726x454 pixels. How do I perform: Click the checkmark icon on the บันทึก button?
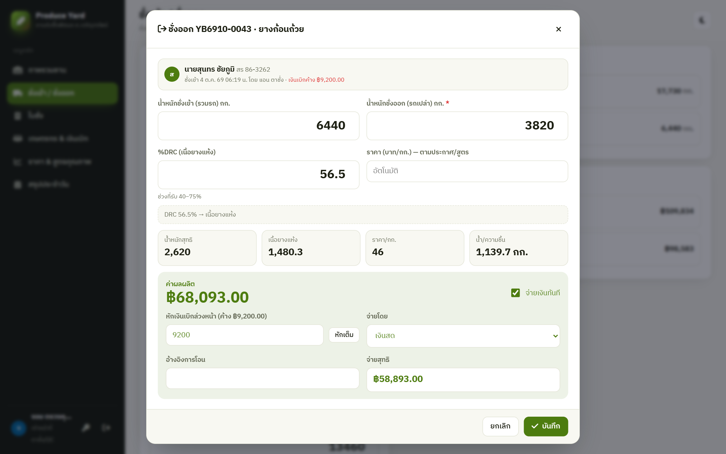535,426
